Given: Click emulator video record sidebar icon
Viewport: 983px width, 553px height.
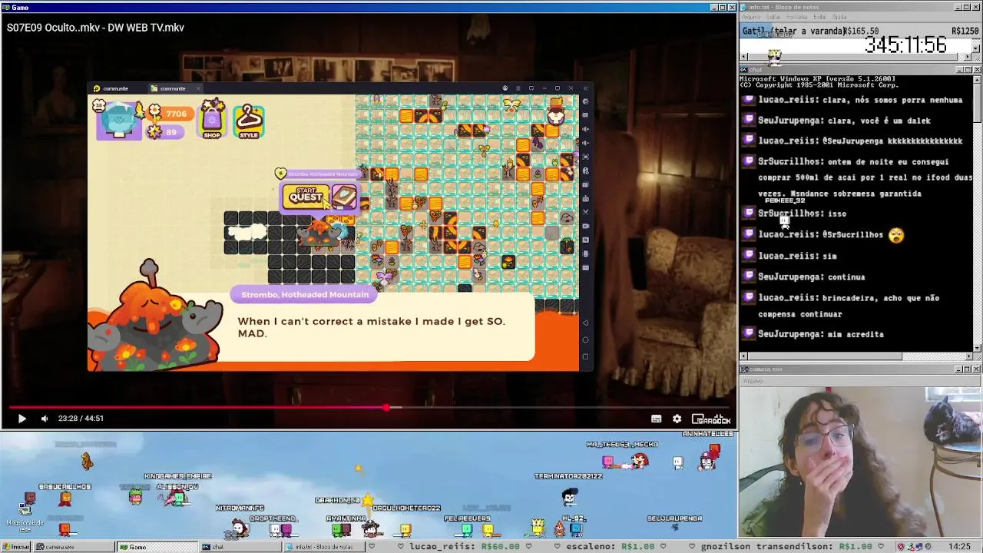Looking at the screenshot, I should pos(586,225).
